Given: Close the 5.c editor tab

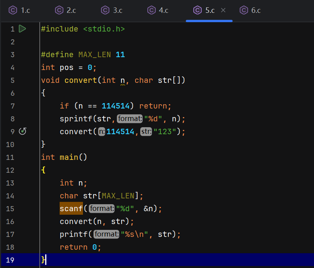Looking at the screenshot, I should pos(223,11).
